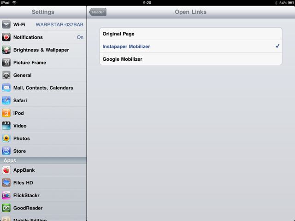Open the Store settings row
The image size is (295, 221).
point(43,151)
